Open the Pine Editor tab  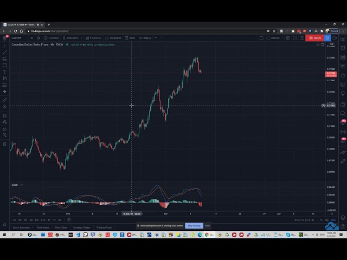pyautogui.click(x=61, y=227)
